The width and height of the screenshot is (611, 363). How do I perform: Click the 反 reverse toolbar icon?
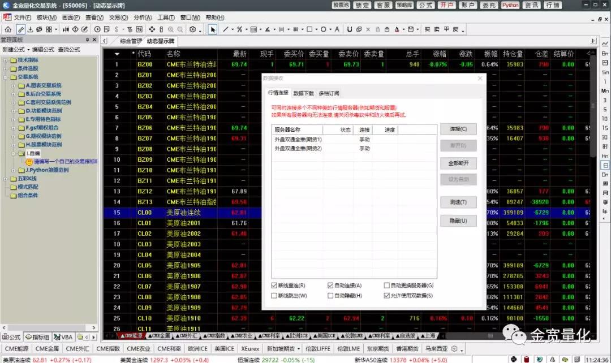pos(455,29)
